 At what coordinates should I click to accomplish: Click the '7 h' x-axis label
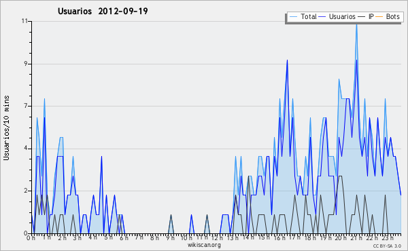tap(139, 237)
